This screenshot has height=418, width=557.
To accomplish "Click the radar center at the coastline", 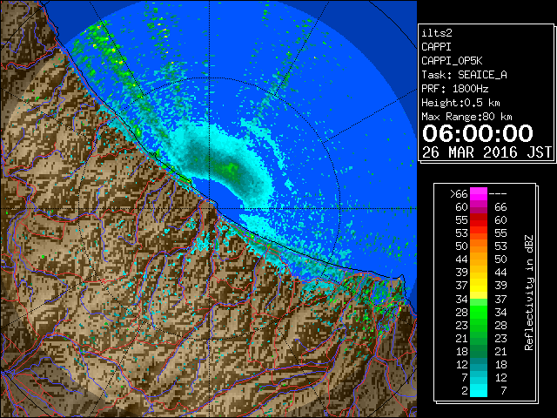I will coord(210,208).
